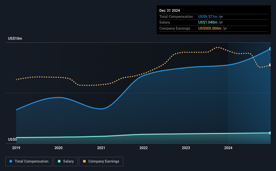Click the US$9.371m total compensation value
Screen dimensions: 276x171
[x=208, y=16]
